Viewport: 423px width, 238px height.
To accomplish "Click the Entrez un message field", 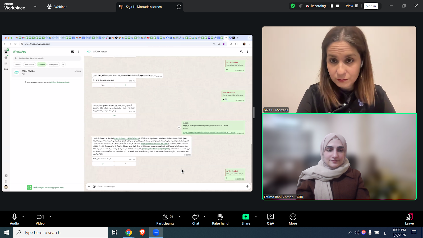I will pos(171,186).
